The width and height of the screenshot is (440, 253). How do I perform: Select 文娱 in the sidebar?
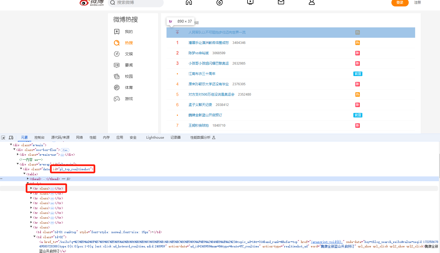[x=129, y=54]
